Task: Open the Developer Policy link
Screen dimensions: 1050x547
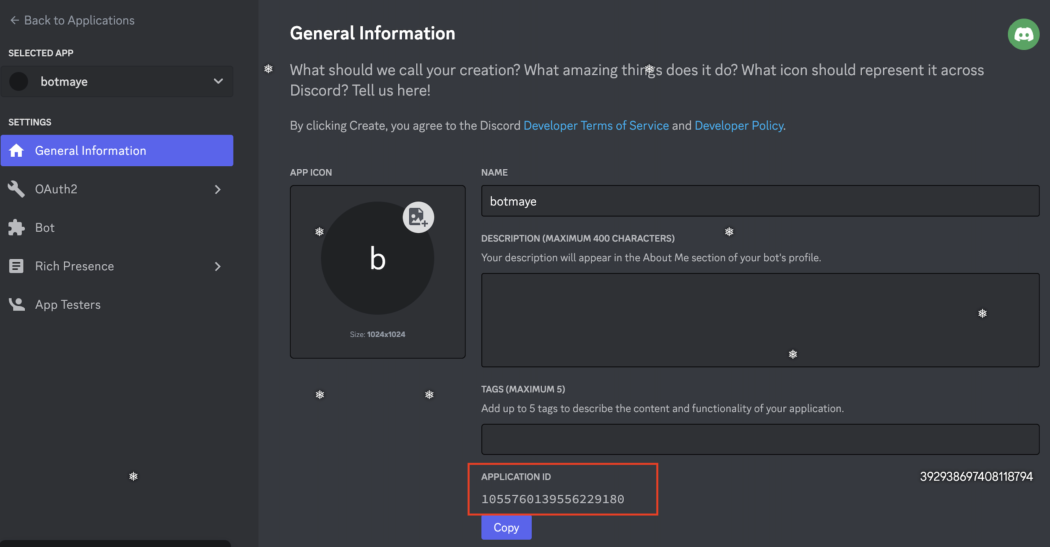Action: (739, 126)
